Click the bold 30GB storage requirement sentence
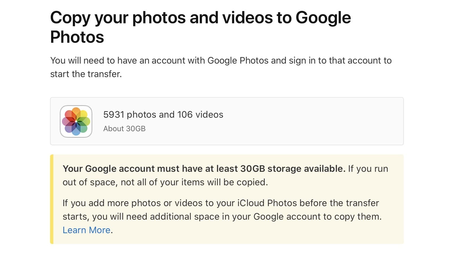 [204, 169]
